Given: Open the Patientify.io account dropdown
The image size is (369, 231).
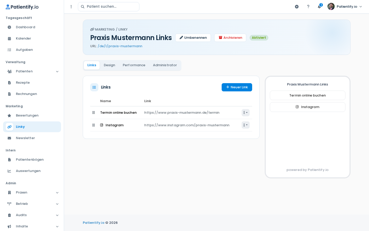Looking at the screenshot, I should point(345,7).
